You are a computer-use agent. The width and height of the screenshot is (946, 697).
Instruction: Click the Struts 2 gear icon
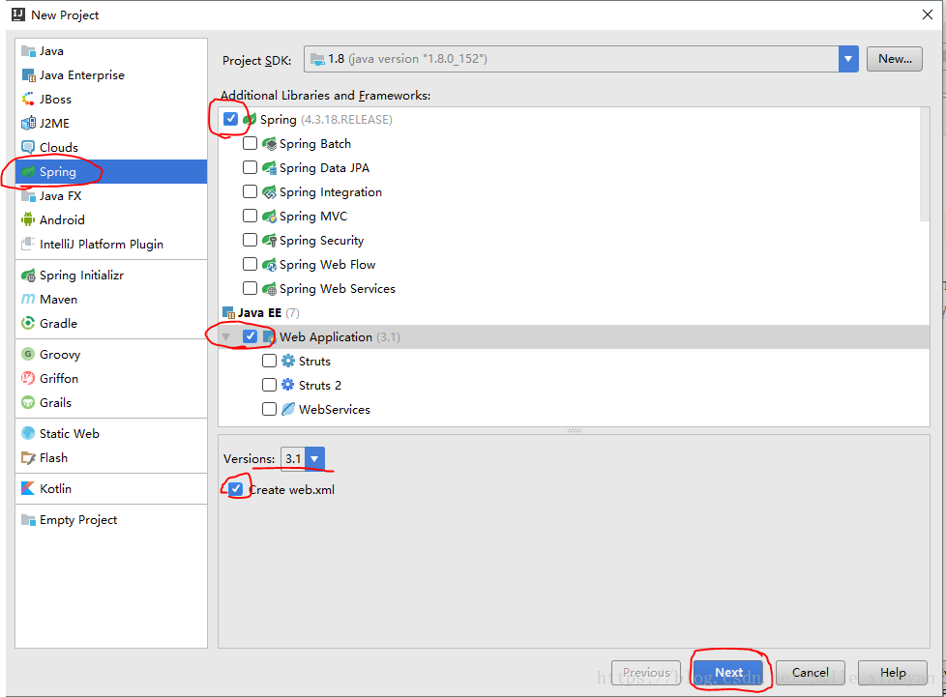tap(288, 386)
